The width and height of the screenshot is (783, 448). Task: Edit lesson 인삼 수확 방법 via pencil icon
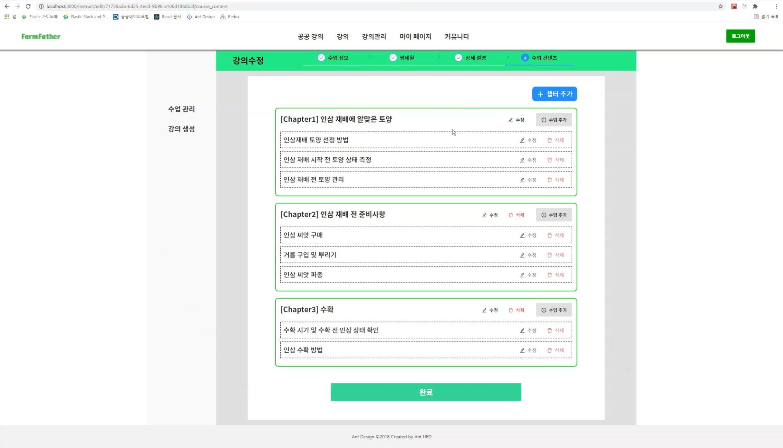click(522, 350)
